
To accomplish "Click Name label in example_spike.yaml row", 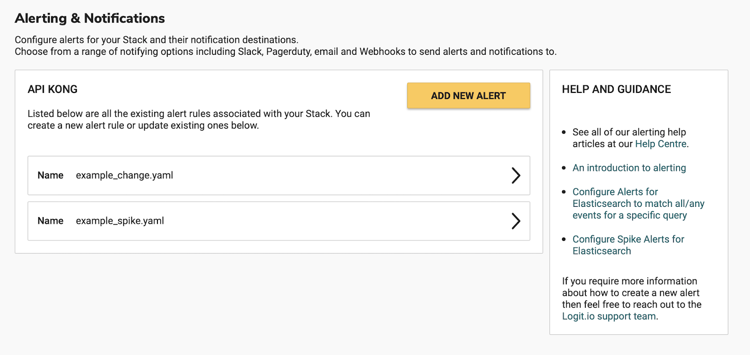I will point(51,221).
